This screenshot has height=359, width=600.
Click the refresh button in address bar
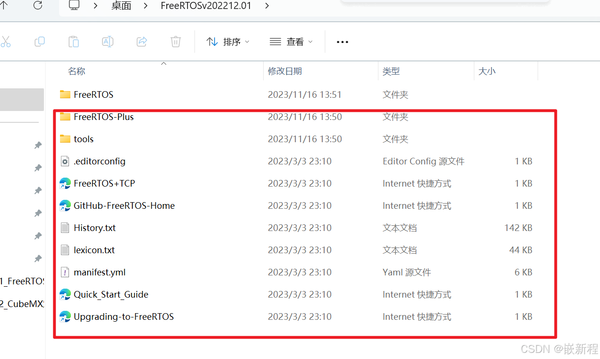click(38, 5)
